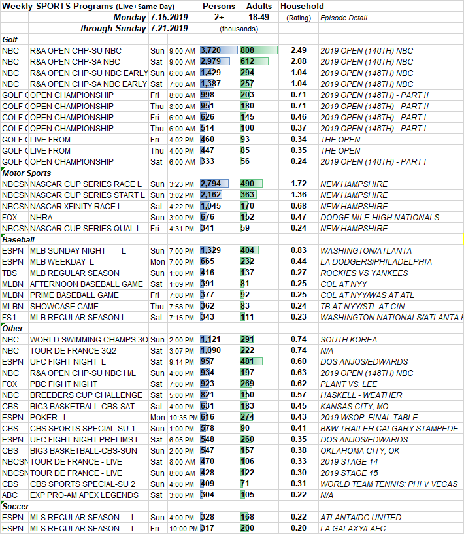Select the 3,720 viewers data bar cell

coord(218,50)
